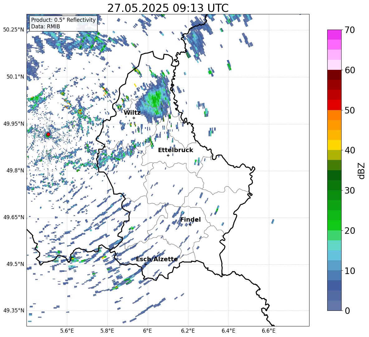Click the latitude label '49.65°N'
Image resolution: width=369 pixels, height=337 pixels.
pyautogui.click(x=14, y=217)
